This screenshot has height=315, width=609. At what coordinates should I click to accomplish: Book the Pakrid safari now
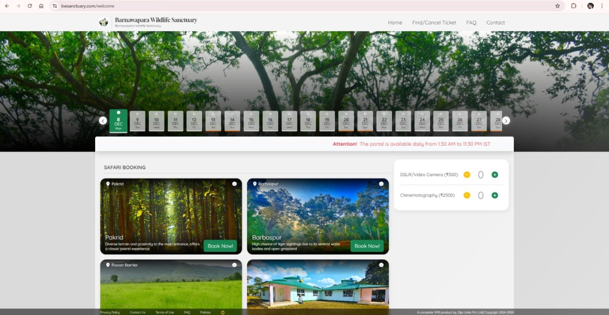click(x=220, y=246)
